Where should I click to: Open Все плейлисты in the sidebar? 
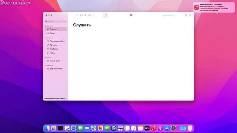pyautogui.click(x=56, y=69)
